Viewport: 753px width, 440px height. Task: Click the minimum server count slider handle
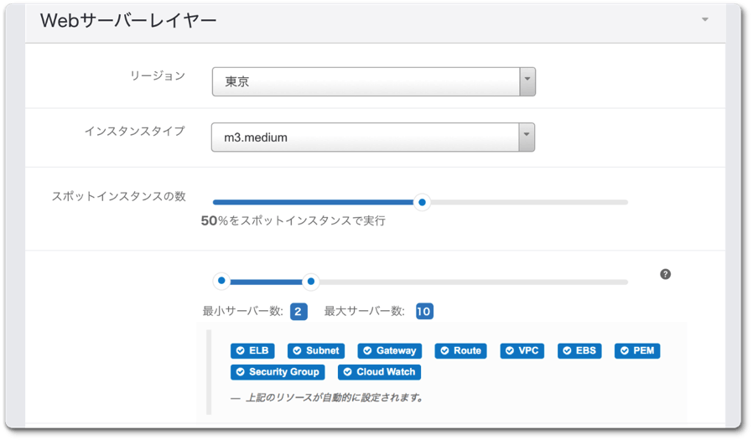221,282
